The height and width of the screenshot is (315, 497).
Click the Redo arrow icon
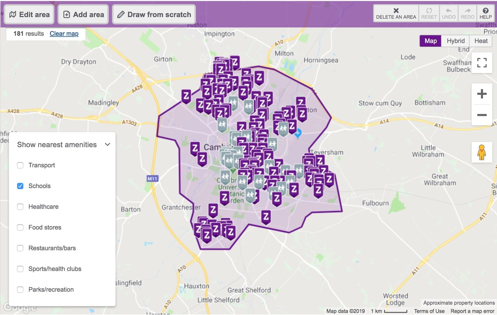(x=468, y=11)
